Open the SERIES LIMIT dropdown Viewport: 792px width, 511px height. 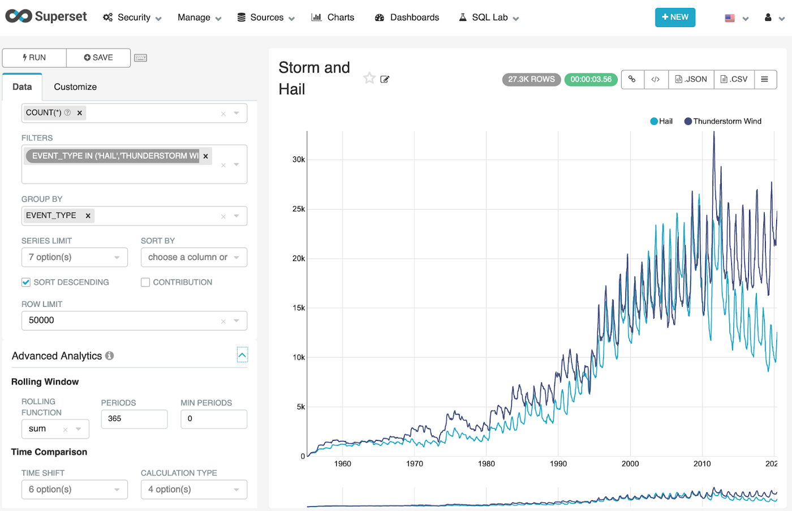coord(74,257)
